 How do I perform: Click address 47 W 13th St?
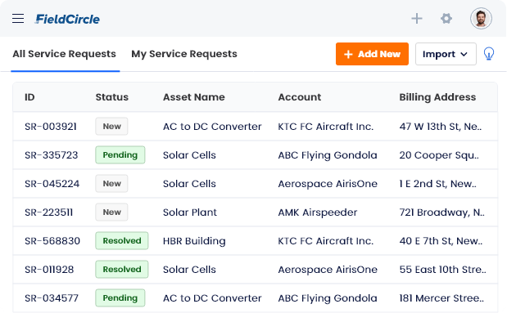click(x=441, y=127)
